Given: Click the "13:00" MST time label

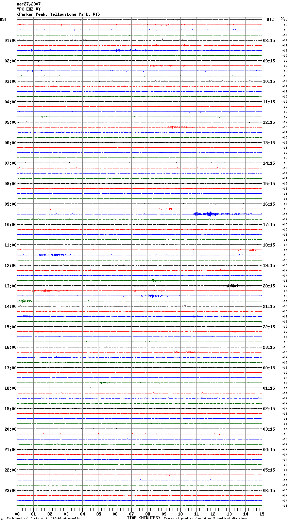Looking at the screenshot, I should coord(11,286).
